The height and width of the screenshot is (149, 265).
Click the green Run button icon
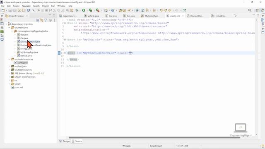[x=84, y=10]
